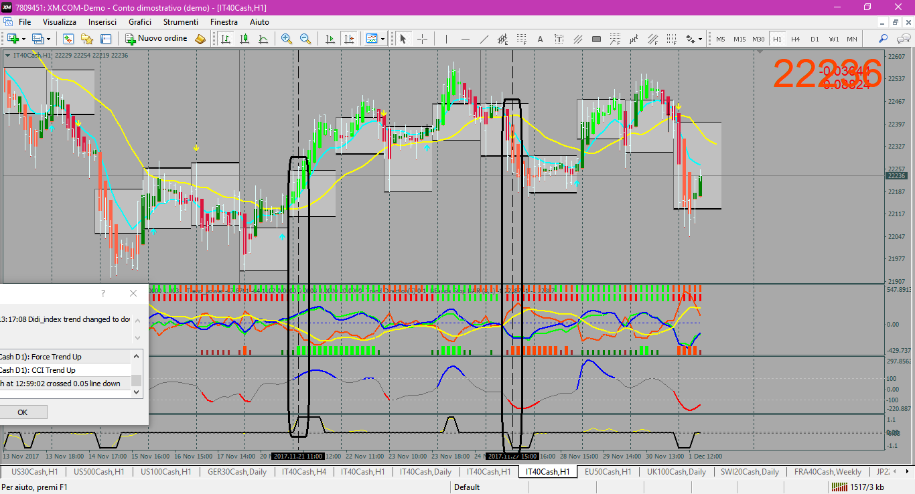The image size is (915, 494).
Task: Click the New chart plus icon
Action: pos(13,39)
